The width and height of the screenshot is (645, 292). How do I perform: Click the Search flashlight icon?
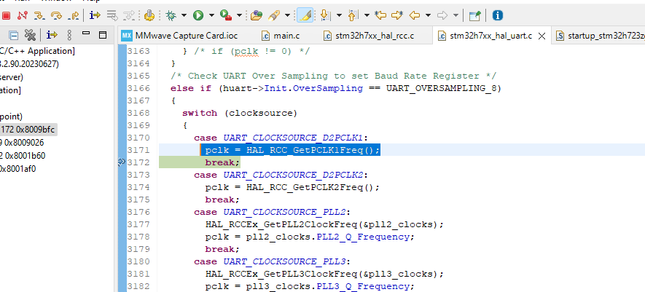274,15
